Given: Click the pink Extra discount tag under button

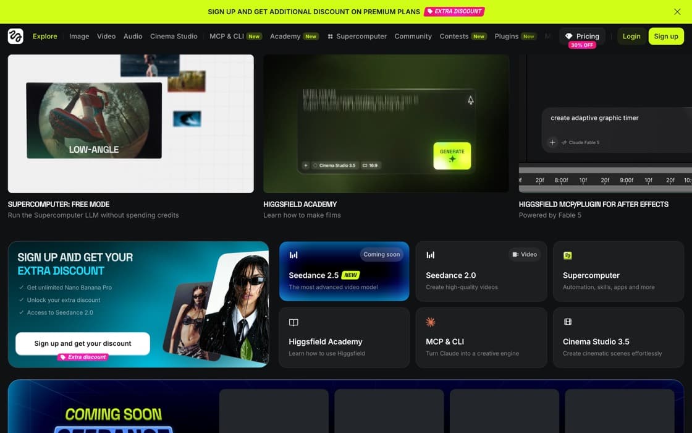Looking at the screenshot, I should tap(83, 357).
